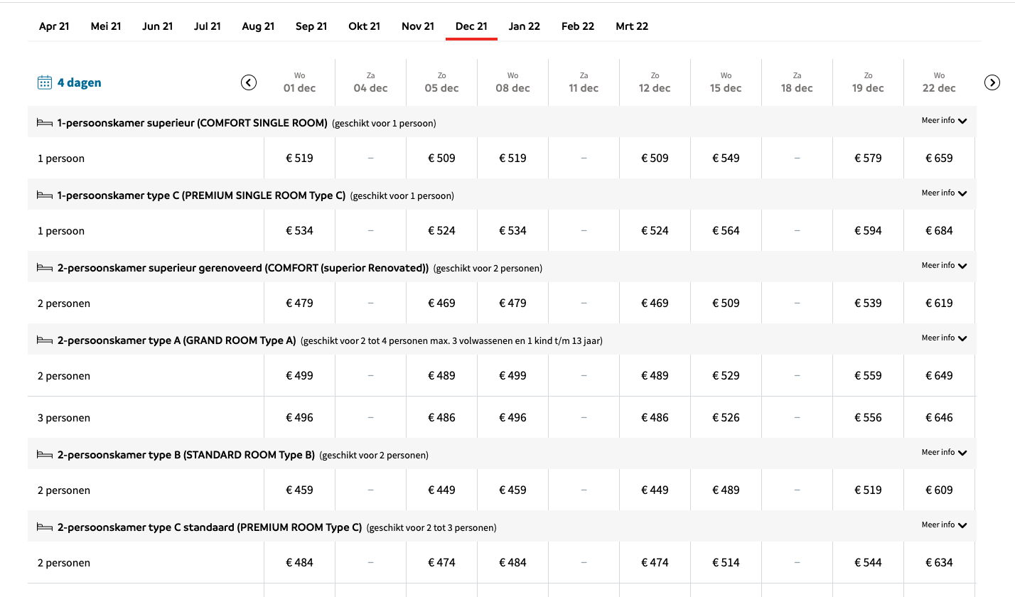Viewport: 1015px width, 597px height.
Task: Switch to the Feb 22 month tab
Action: pyautogui.click(x=578, y=26)
